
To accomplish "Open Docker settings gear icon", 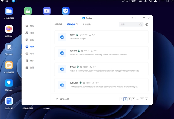I will (147, 25).
